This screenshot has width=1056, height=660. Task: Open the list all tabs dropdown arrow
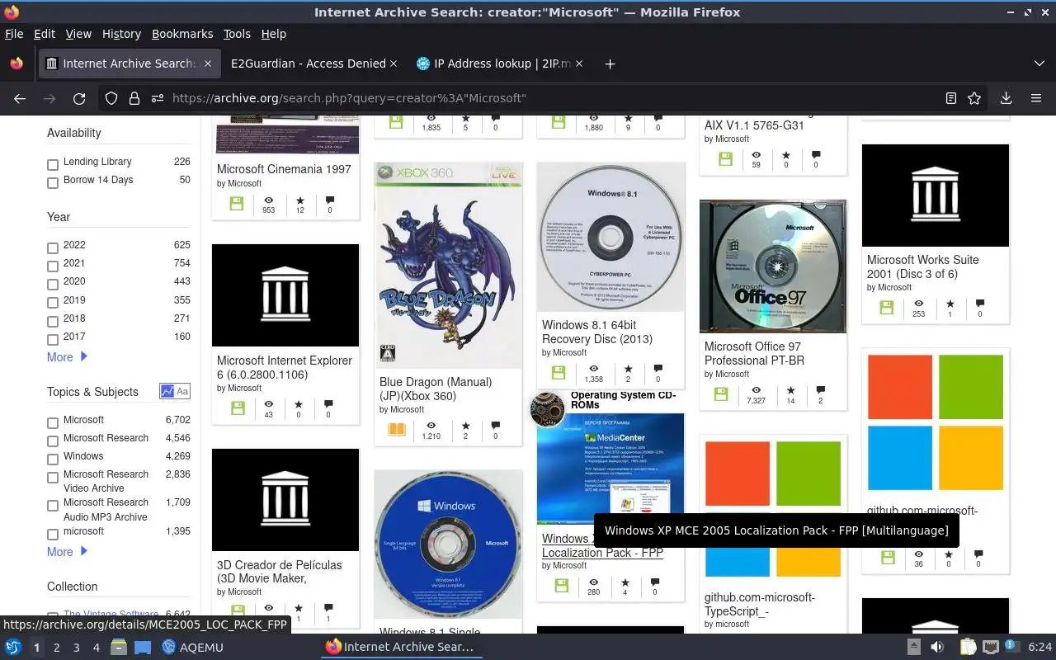[1039, 64]
